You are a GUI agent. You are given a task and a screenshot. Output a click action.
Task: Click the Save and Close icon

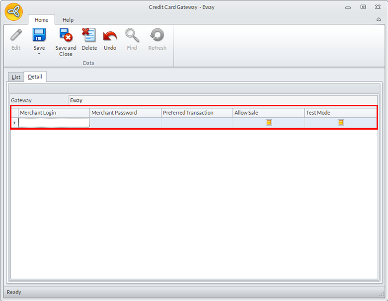pyautogui.click(x=66, y=35)
